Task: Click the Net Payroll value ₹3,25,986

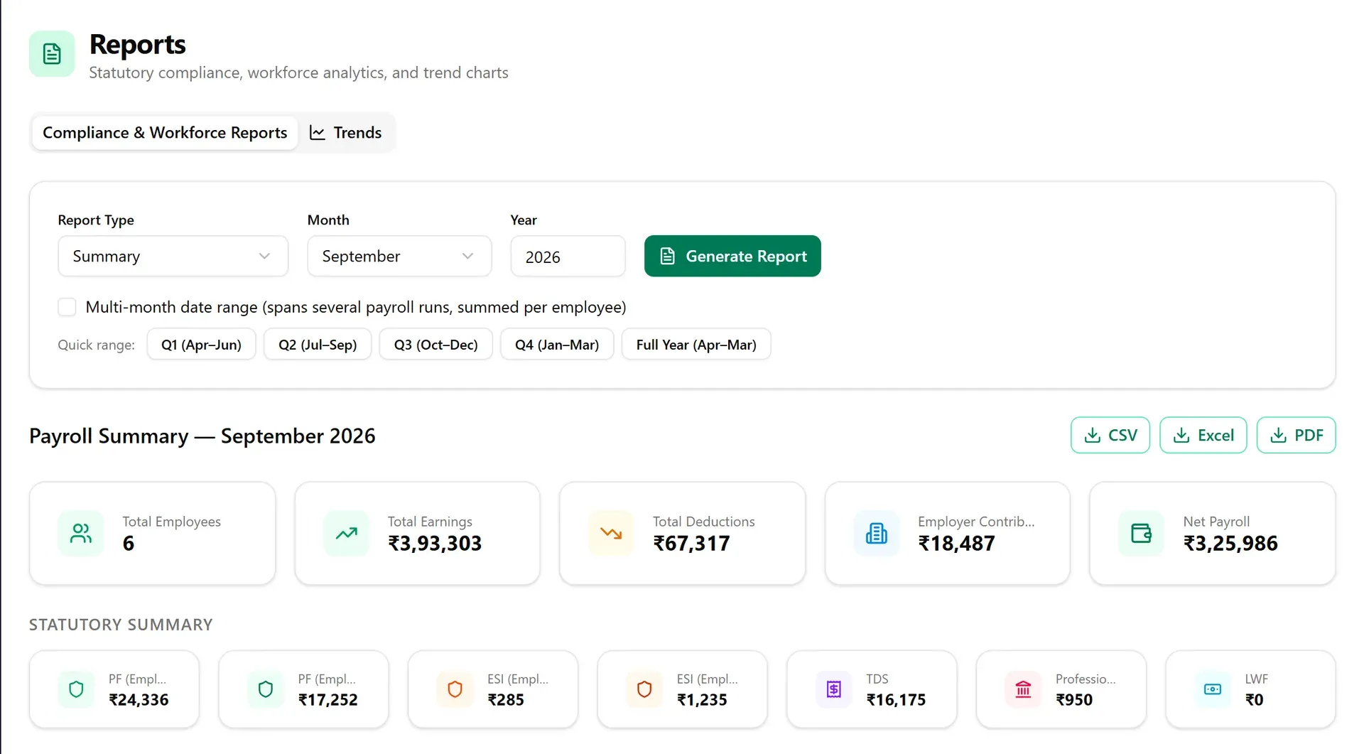Action: point(1230,544)
